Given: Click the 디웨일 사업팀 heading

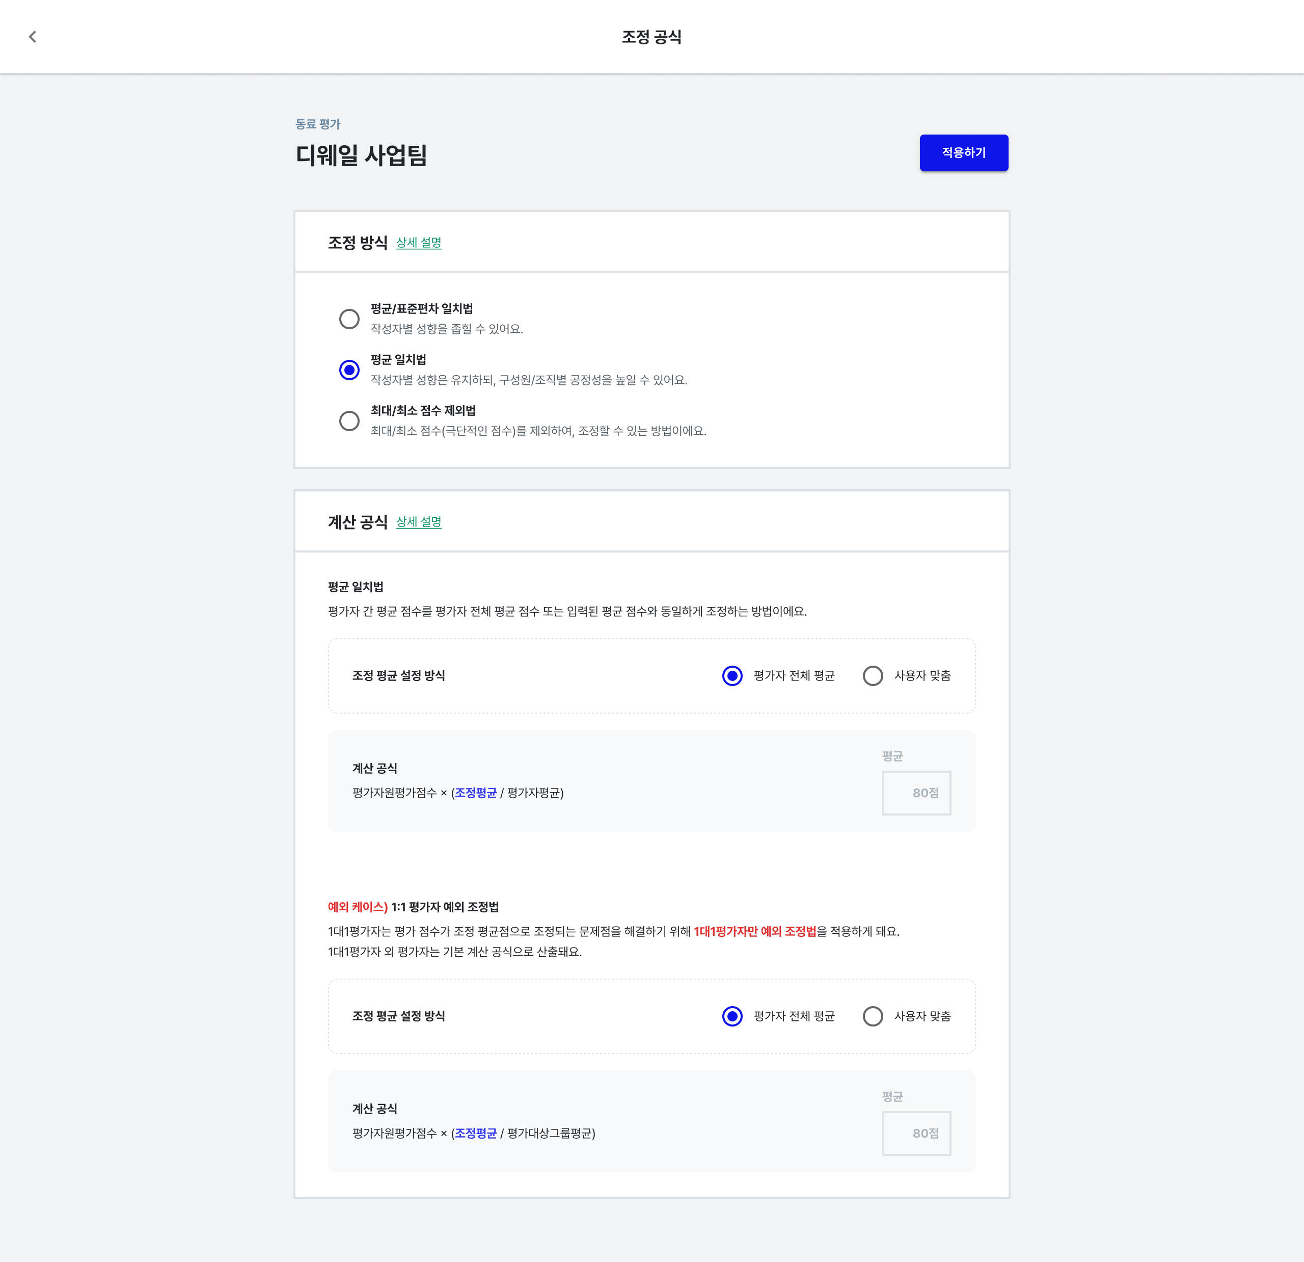Looking at the screenshot, I should click(361, 156).
